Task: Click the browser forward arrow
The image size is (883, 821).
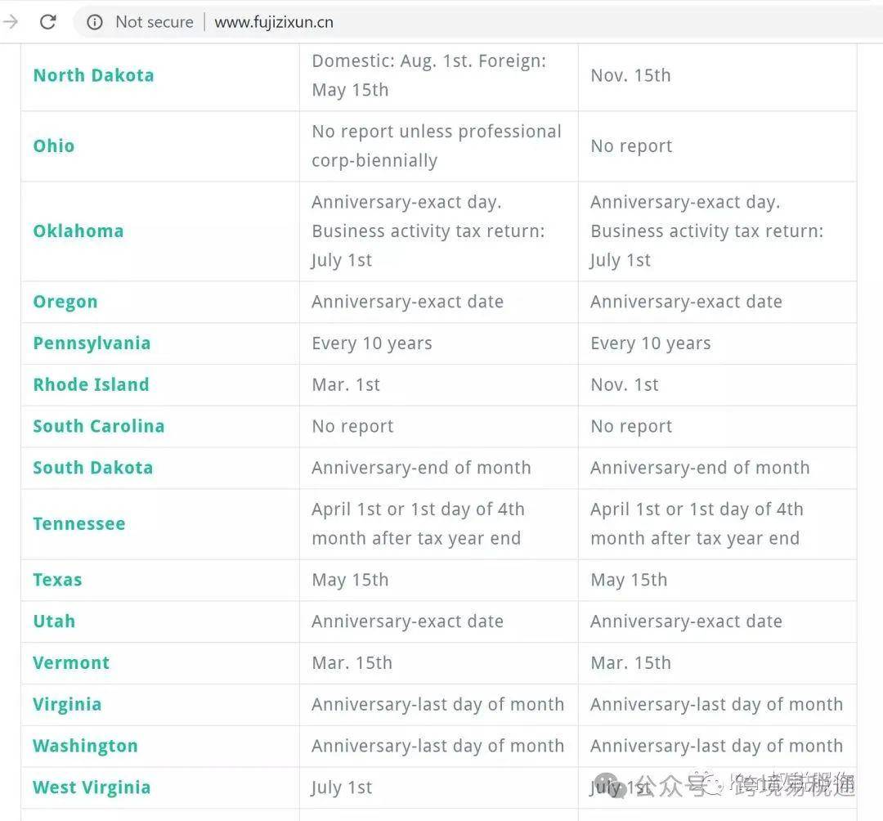Action: tap(10, 22)
